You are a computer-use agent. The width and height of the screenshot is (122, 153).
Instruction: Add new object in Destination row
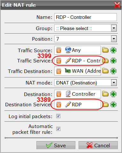[x=113, y=94]
